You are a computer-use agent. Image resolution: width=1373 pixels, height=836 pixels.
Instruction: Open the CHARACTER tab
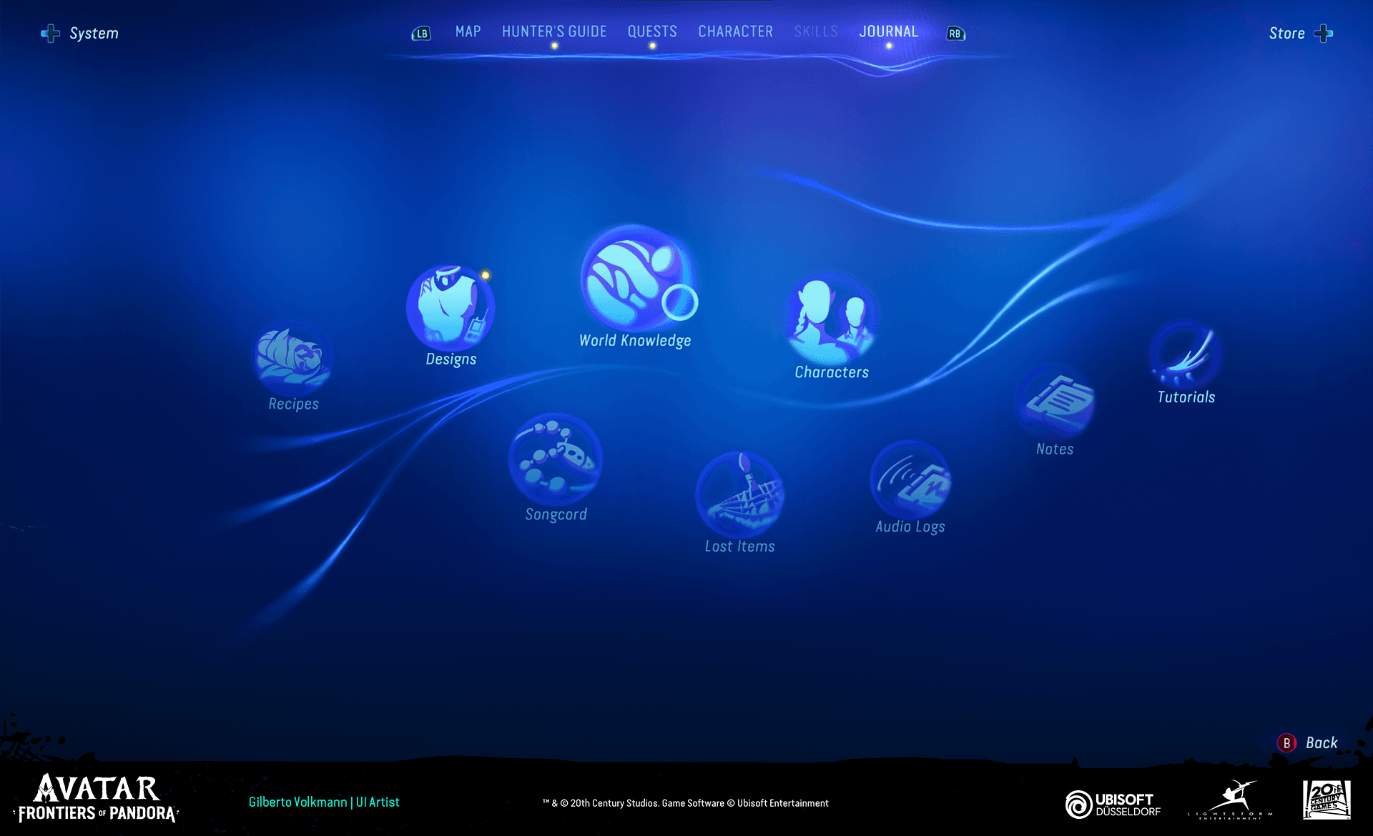(x=735, y=31)
